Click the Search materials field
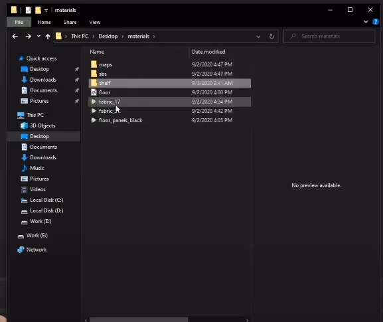 pos(329,37)
